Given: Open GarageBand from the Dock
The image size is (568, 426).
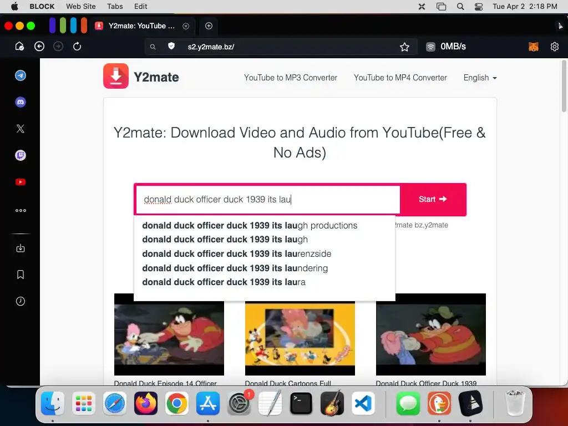Looking at the screenshot, I should pos(332,403).
